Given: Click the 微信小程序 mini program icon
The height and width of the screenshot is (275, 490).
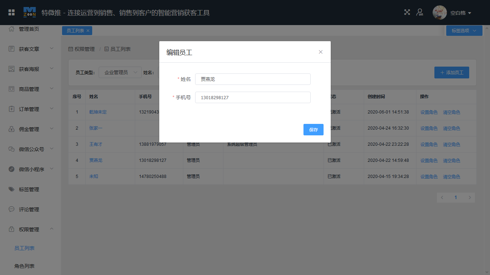Looking at the screenshot, I should [x=11, y=169].
